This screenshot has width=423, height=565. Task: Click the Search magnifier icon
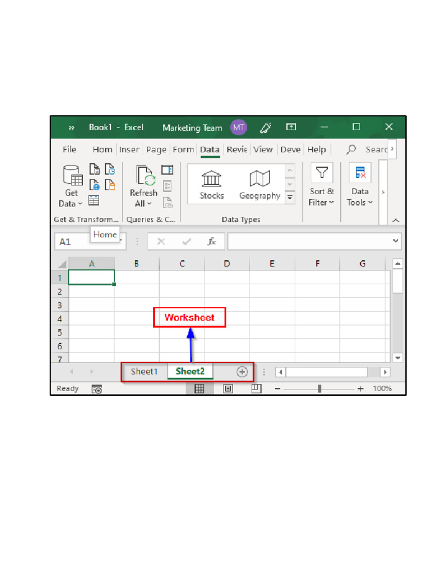tap(351, 149)
